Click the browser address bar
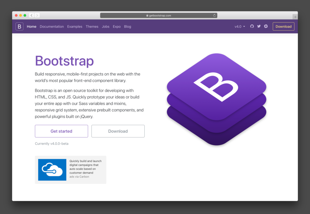Screen dimensions: 310x214 tap(170, 15)
